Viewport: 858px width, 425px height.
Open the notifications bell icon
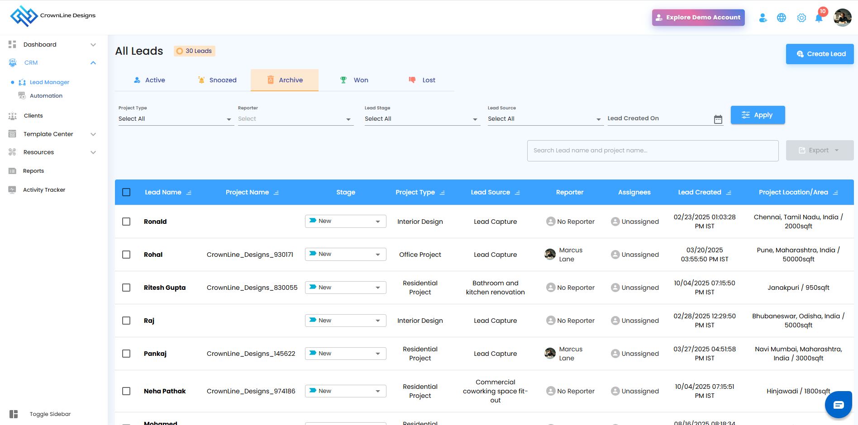pos(819,18)
